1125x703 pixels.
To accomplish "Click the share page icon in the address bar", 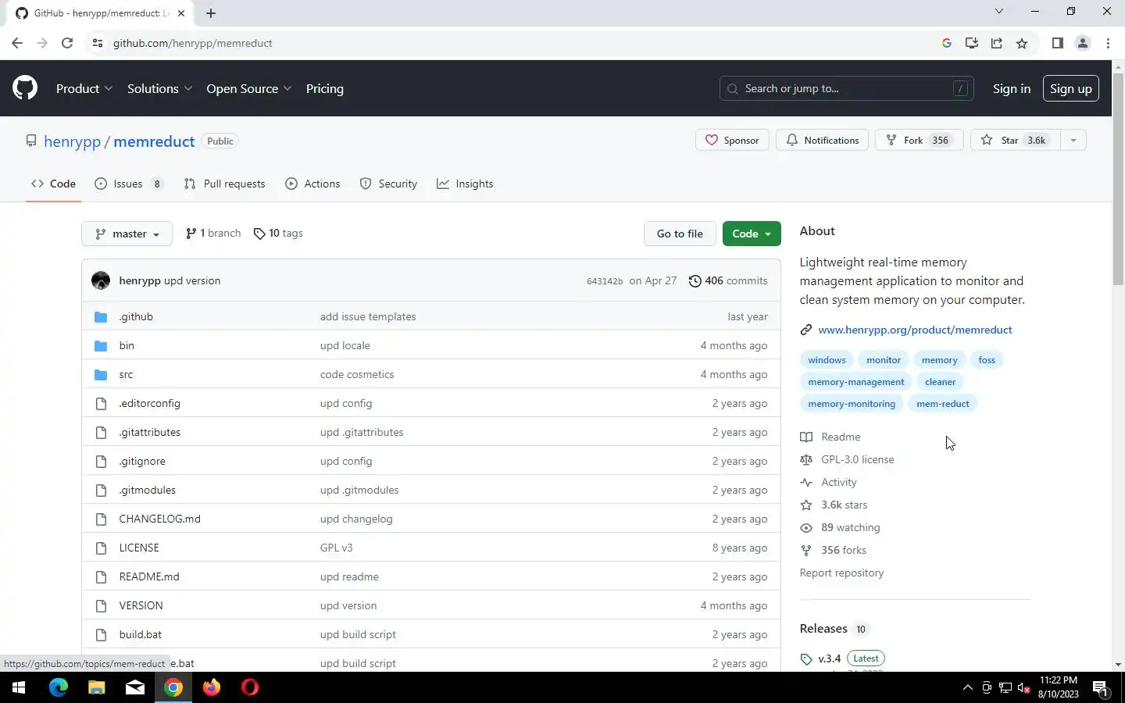I will (x=997, y=43).
